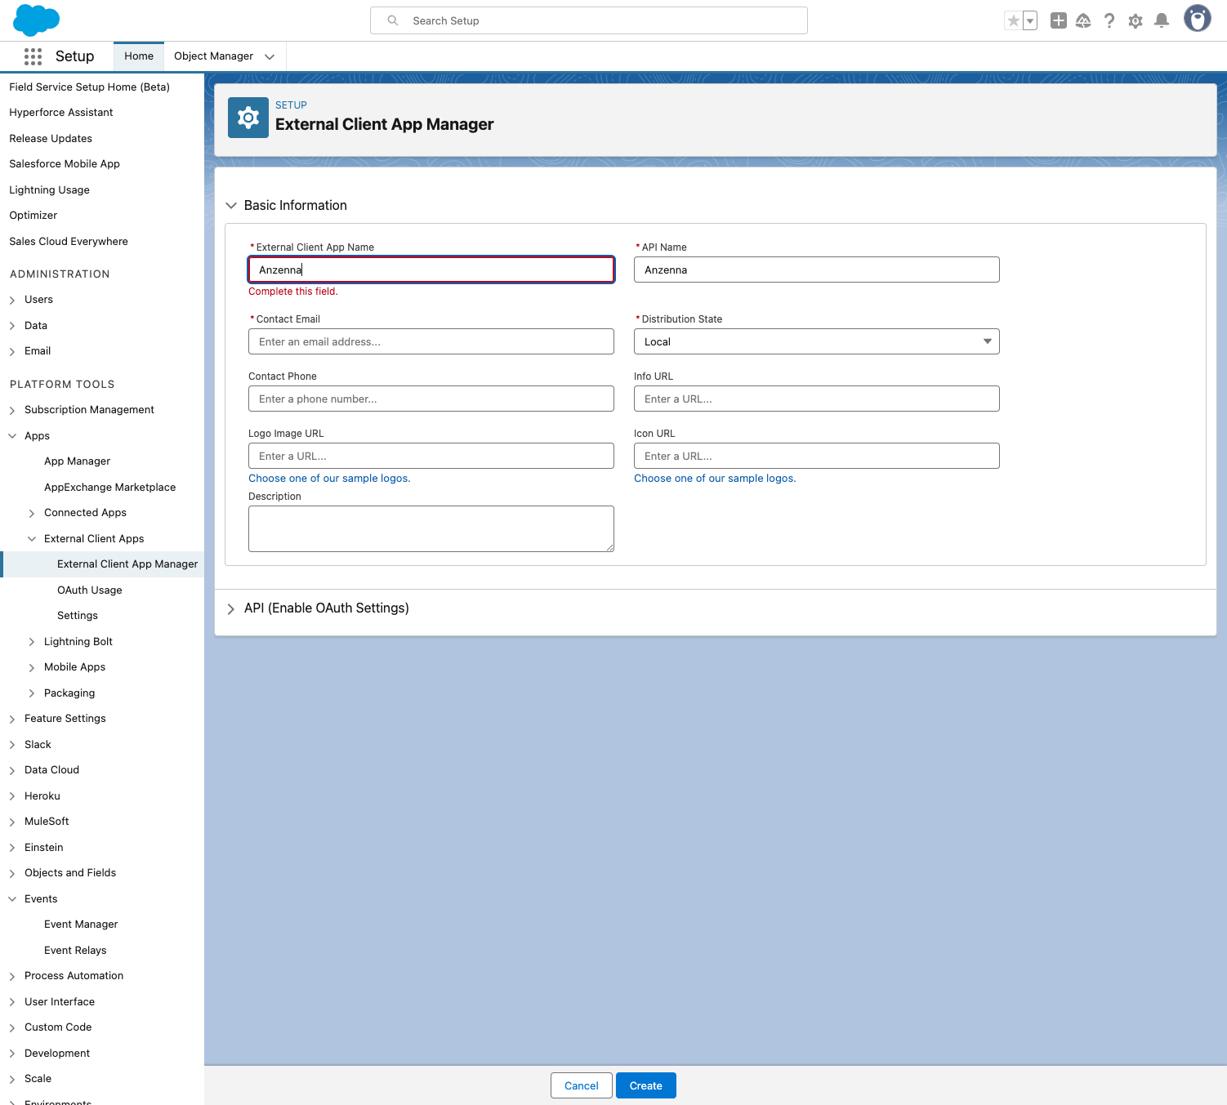Image resolution: width=1227 pixels, height=1105 pixels.
Task: Open the Notifications bell
Action: (1161, 21)
